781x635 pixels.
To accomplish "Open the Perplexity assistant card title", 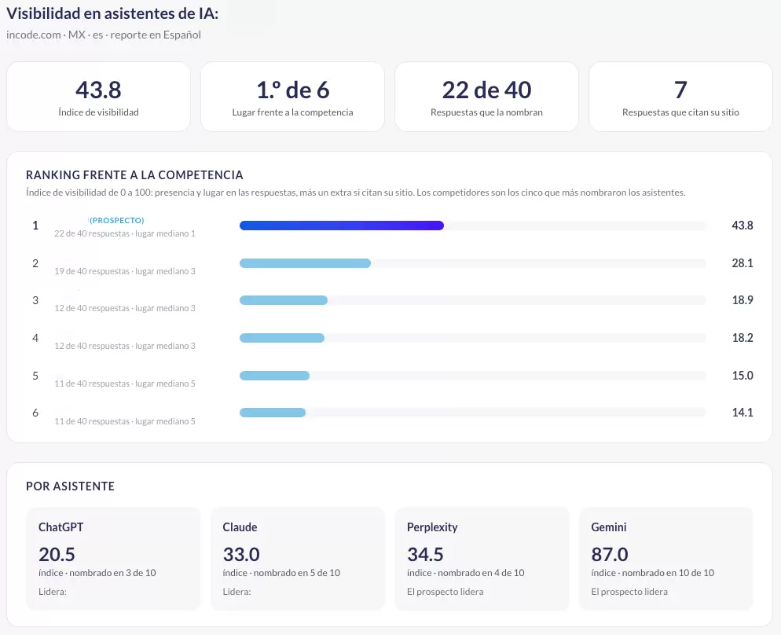I will [x=432, y=527].
